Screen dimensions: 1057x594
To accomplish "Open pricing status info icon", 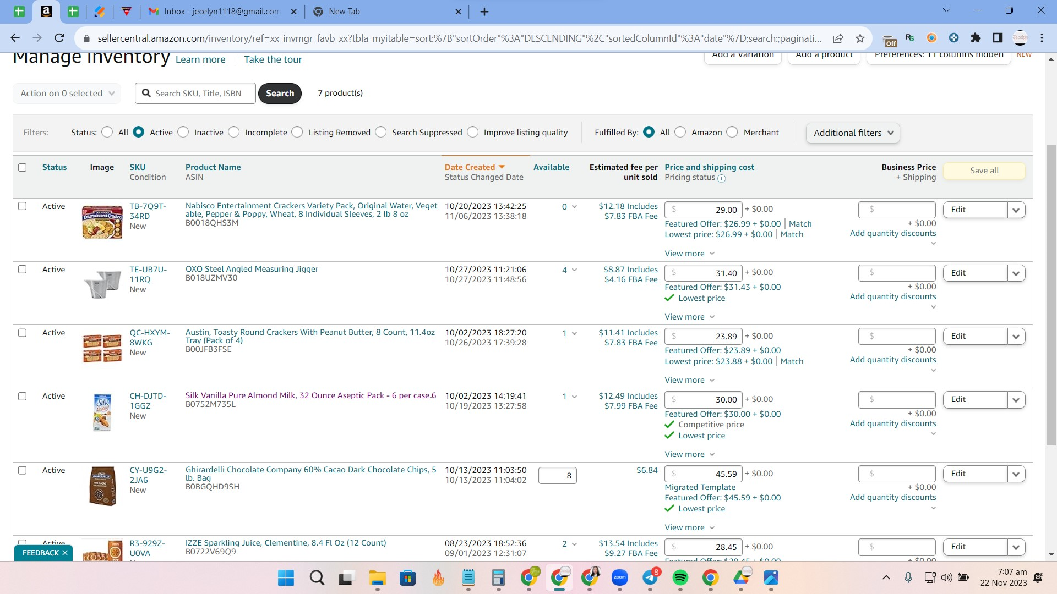I will (x=721, y=178).
